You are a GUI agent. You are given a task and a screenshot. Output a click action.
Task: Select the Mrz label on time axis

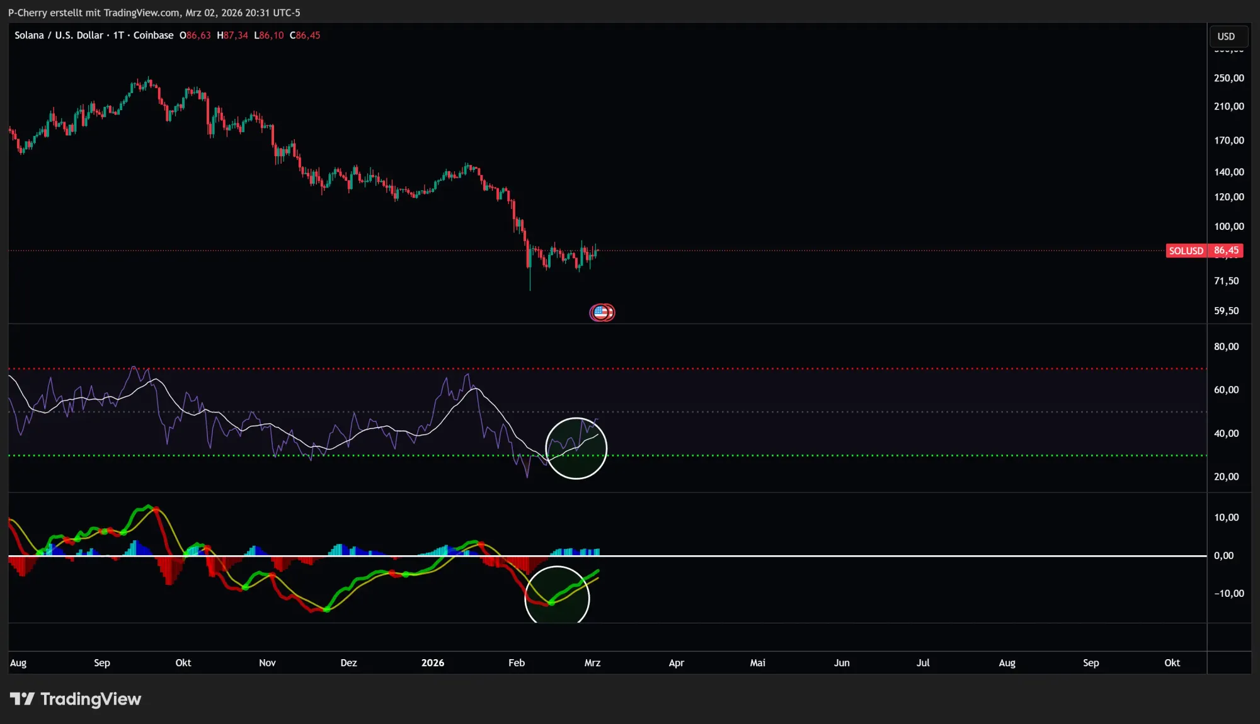(592, 662)
